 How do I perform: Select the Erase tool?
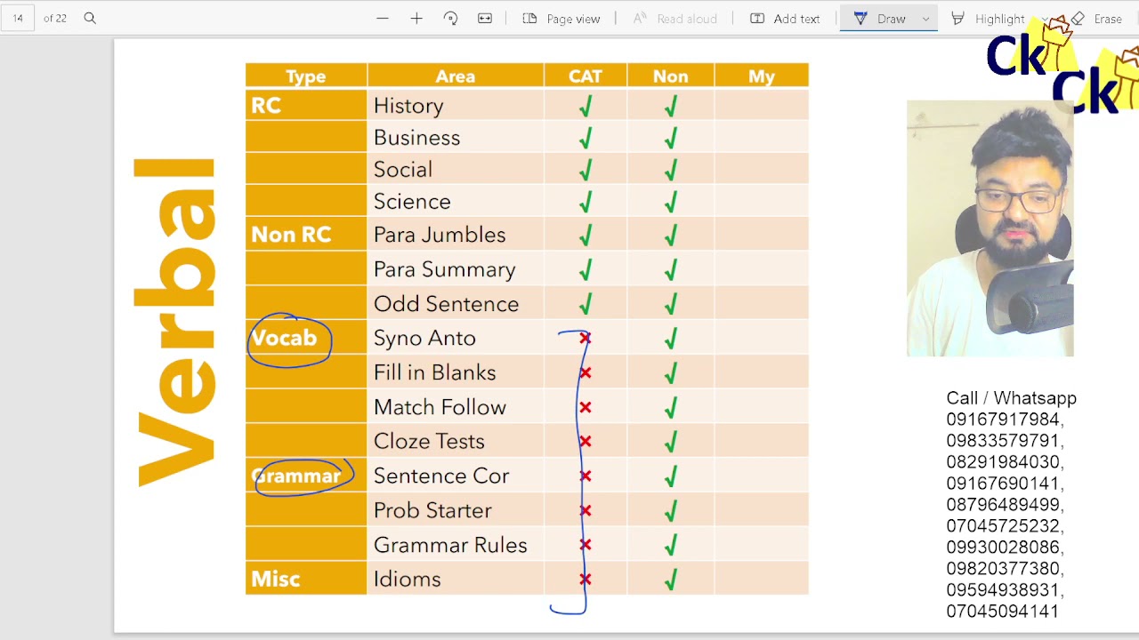click(x=1096, y=18)
